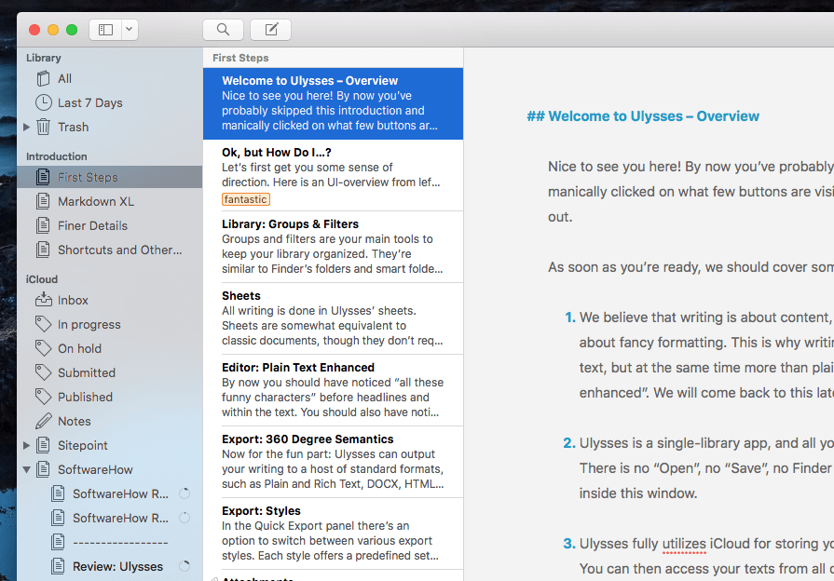The image size is (834, 581).
Task: Open 'Export: 360 Degree Semantics' sheet
Action: [333, 463]
